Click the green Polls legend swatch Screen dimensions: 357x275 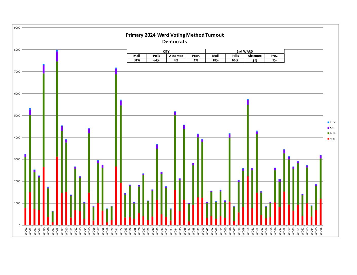(x=328, y=133)
